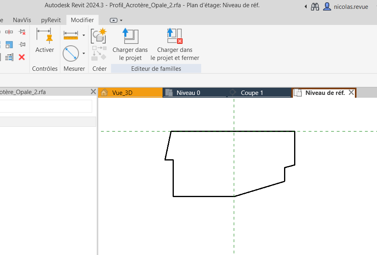377x255 pixels.
Task: Switch to the Niveau 0 view tab
Action: pyautogui.click(x=195, y=93)
